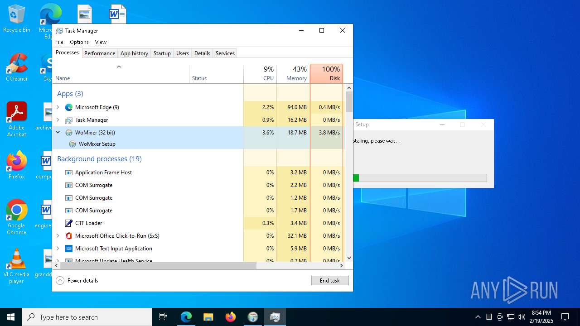This screenshot has width=580, height=326.
Task: Show hidden tray icons chevron
Action: (478, 317)
